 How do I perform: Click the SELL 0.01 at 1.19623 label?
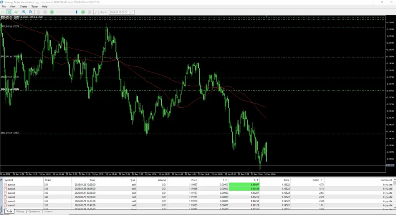coord(10,132)
